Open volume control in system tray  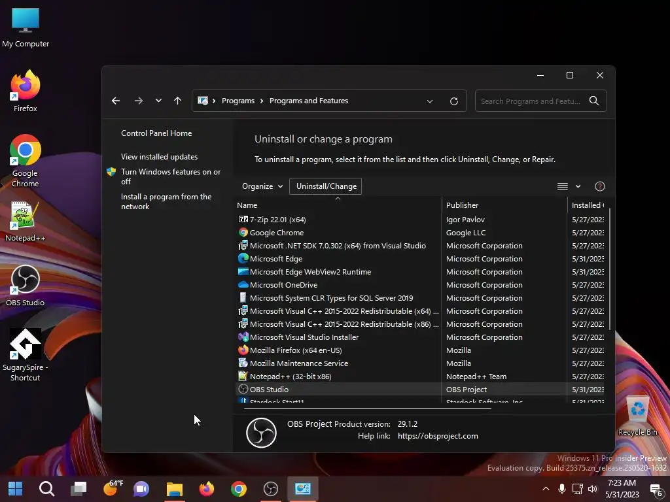[592, 489]
